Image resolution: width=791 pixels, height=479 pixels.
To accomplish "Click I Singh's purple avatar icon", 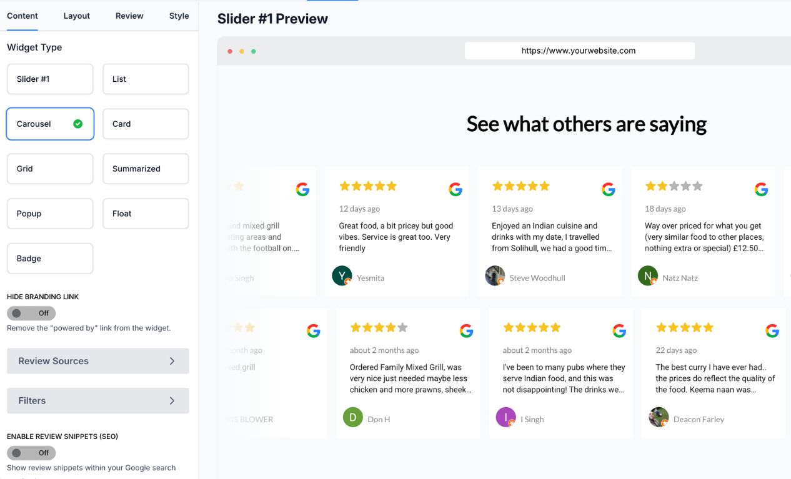I will (506, 417).
